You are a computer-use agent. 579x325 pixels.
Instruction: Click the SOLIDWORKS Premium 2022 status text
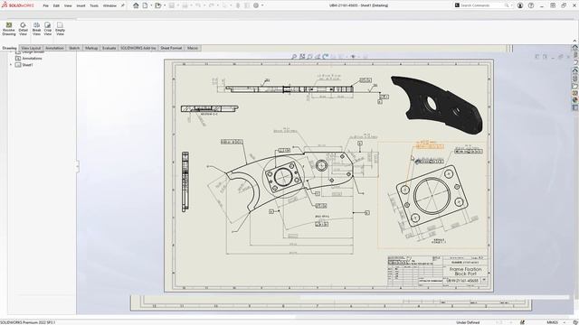point(28,322)
